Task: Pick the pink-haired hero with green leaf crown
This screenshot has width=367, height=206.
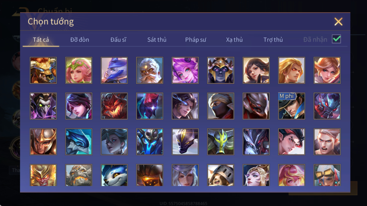Action: click(79, 70)
